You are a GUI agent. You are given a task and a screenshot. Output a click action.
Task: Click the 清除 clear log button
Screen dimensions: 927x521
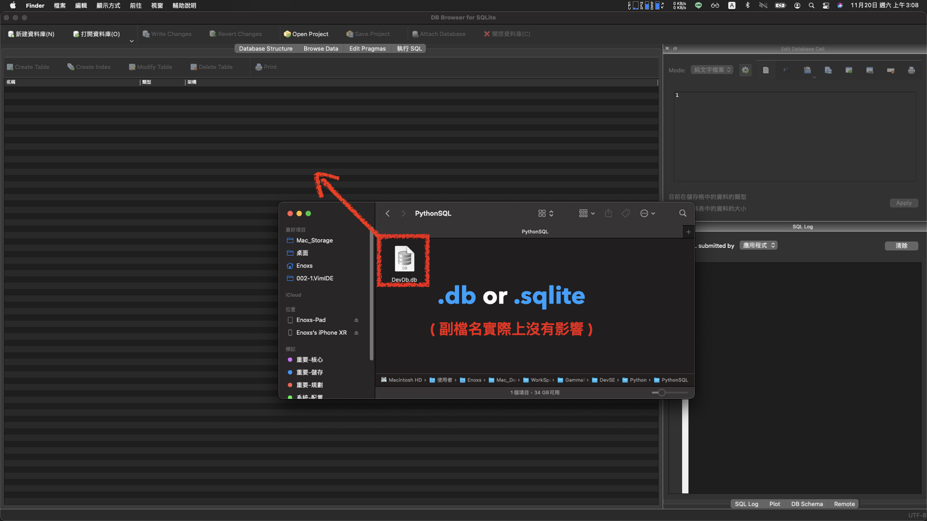[x=901, y=246]
